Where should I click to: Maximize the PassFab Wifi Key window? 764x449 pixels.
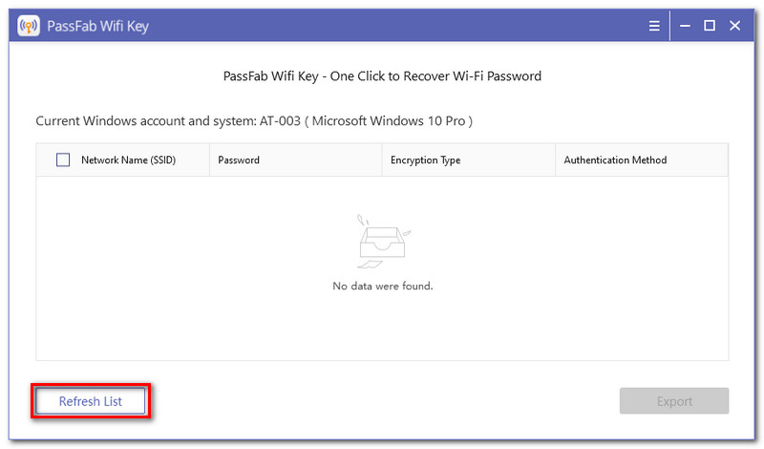(710, 26)
